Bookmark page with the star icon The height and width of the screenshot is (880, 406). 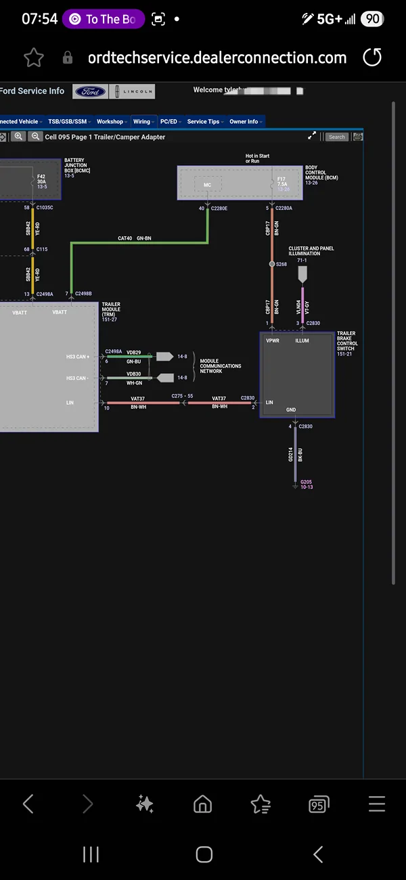pos(34,58)
